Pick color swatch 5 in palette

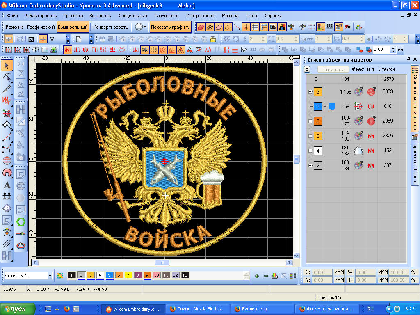coord(110,275)
